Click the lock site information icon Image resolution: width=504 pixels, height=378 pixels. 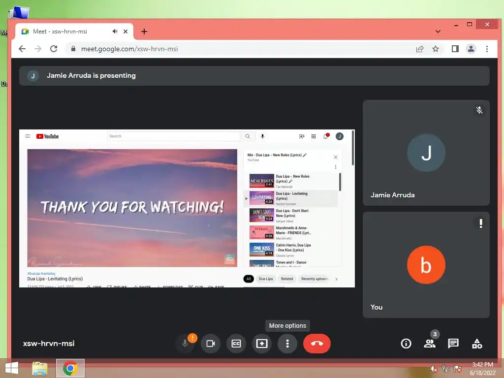[x=73, y=49]
